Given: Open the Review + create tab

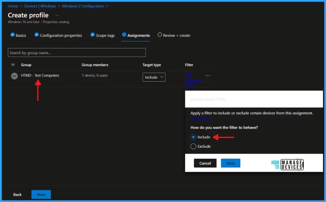Looking at the screenshot, I should click(x=174, y=35).
